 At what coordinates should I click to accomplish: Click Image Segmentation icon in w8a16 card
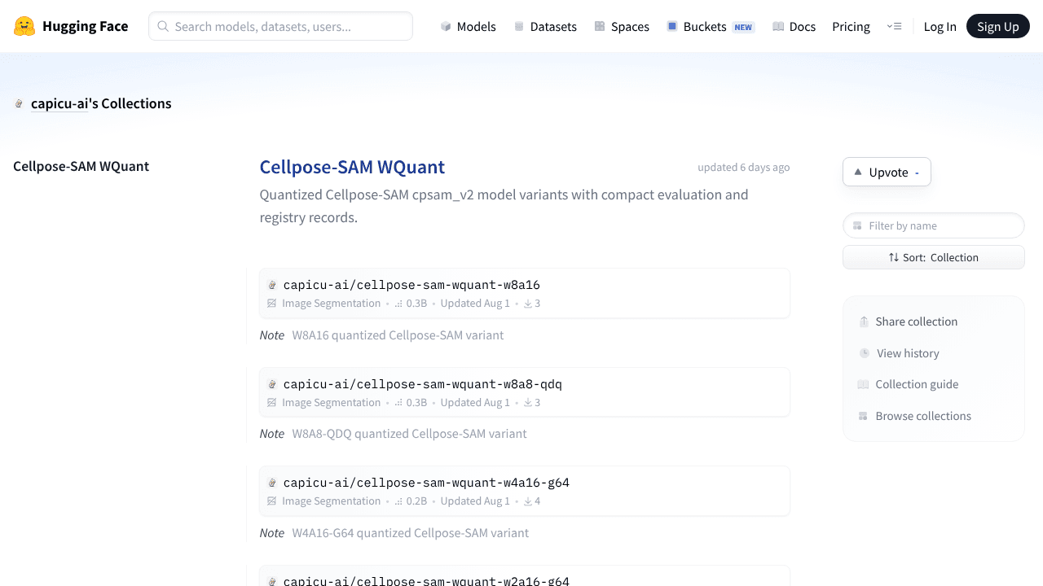pyautogui.click(x=272, y=304)
